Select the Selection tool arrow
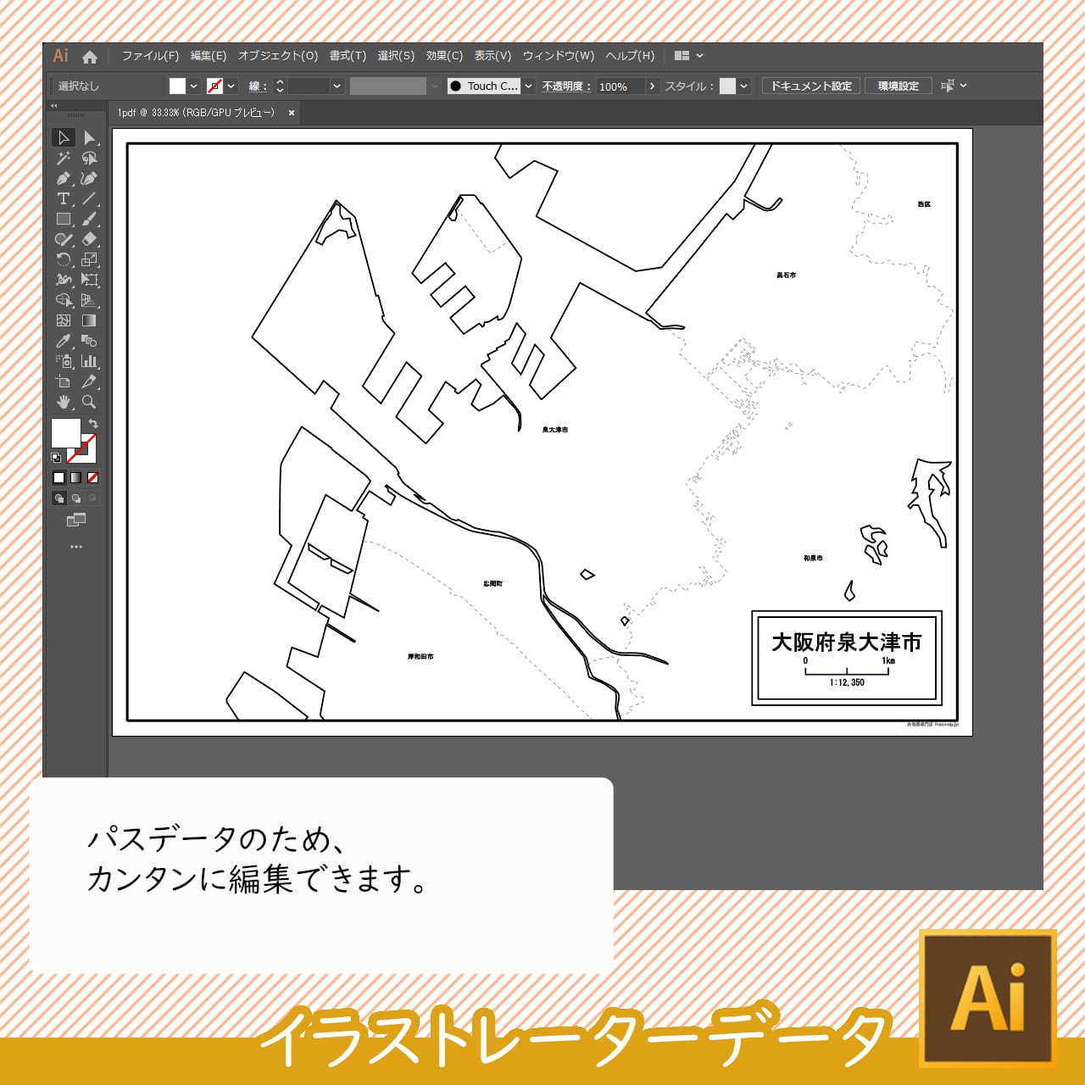This screenshot has height=1085, width=1085. point(64,137)
